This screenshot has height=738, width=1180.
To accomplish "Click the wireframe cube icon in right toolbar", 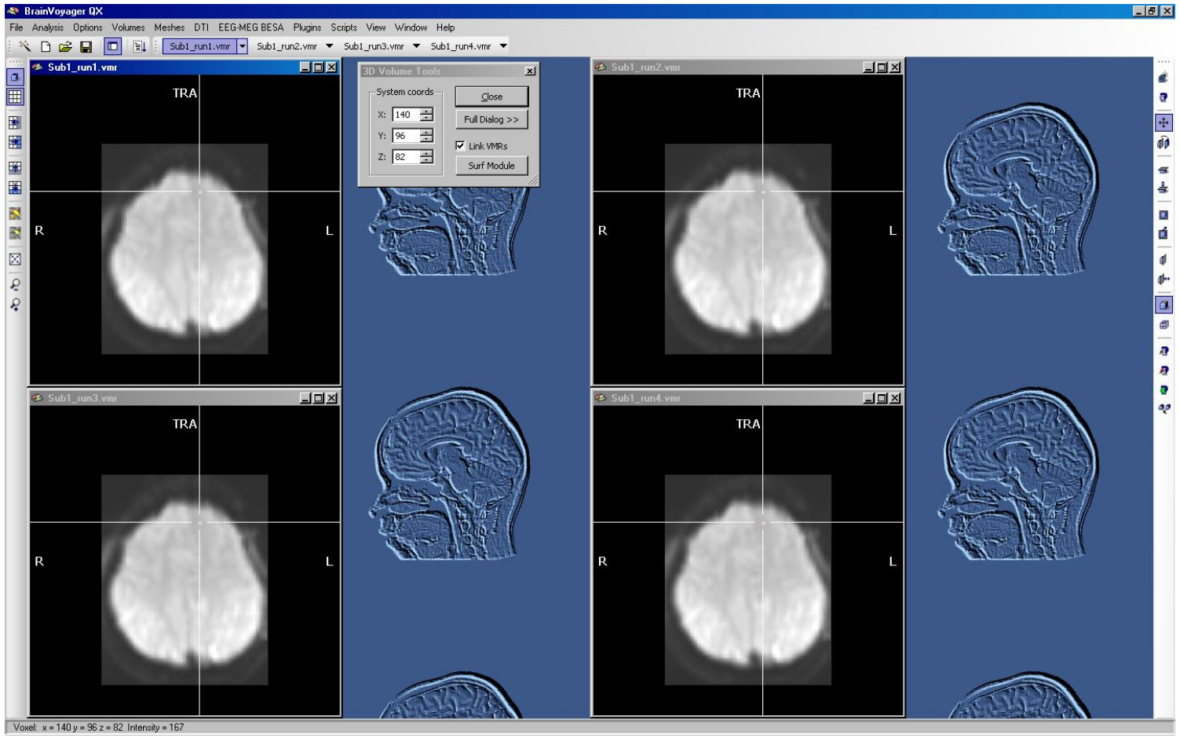I will [1164, 324].
